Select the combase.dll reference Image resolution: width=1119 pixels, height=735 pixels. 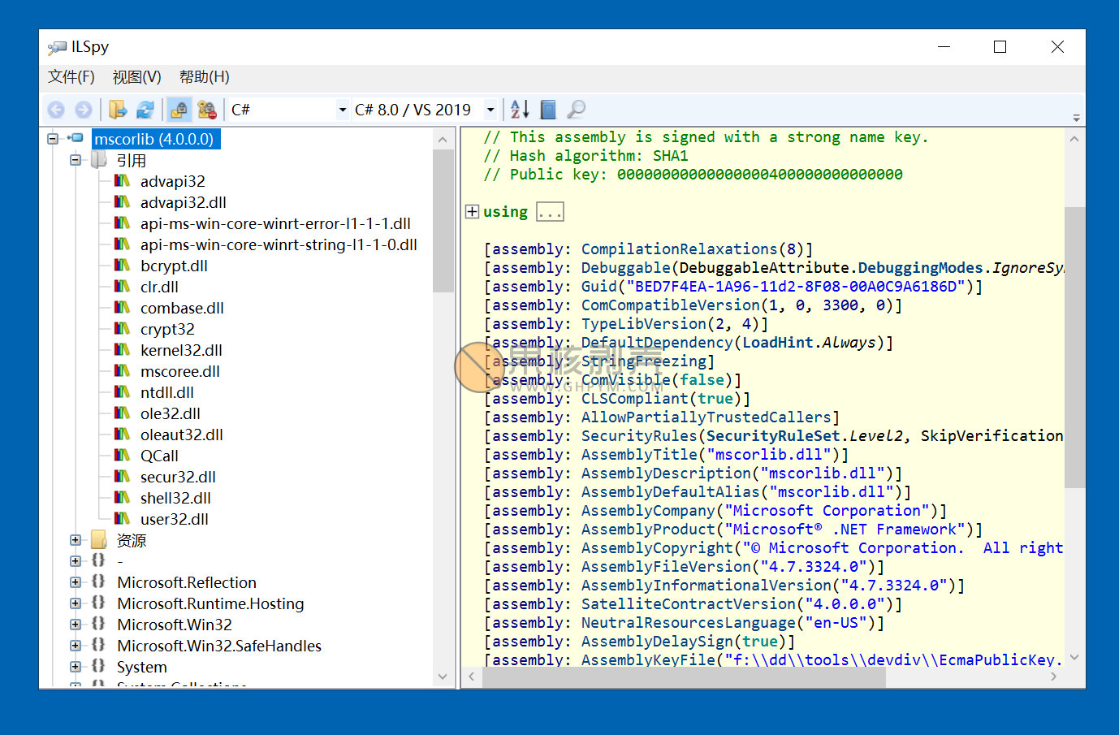(x=182, y=308)
